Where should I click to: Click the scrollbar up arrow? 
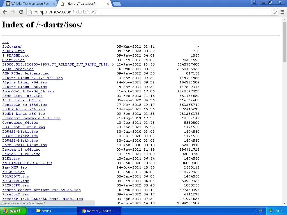[x=285, y=19]
